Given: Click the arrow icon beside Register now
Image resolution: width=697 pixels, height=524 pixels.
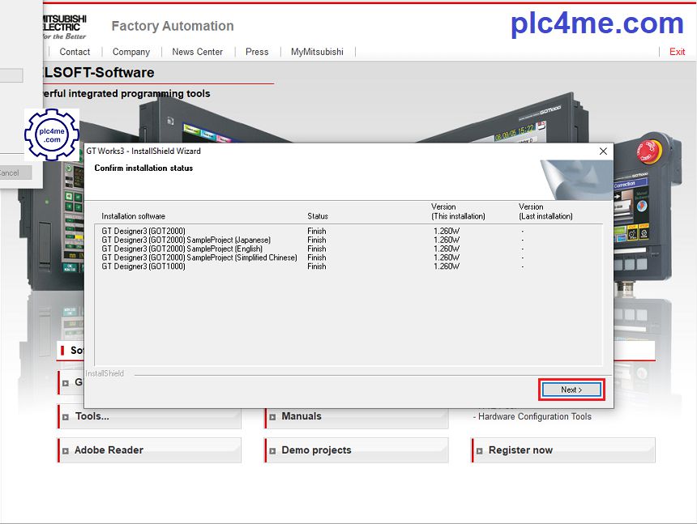Looking at the screenshot, I should coord(479,451).
